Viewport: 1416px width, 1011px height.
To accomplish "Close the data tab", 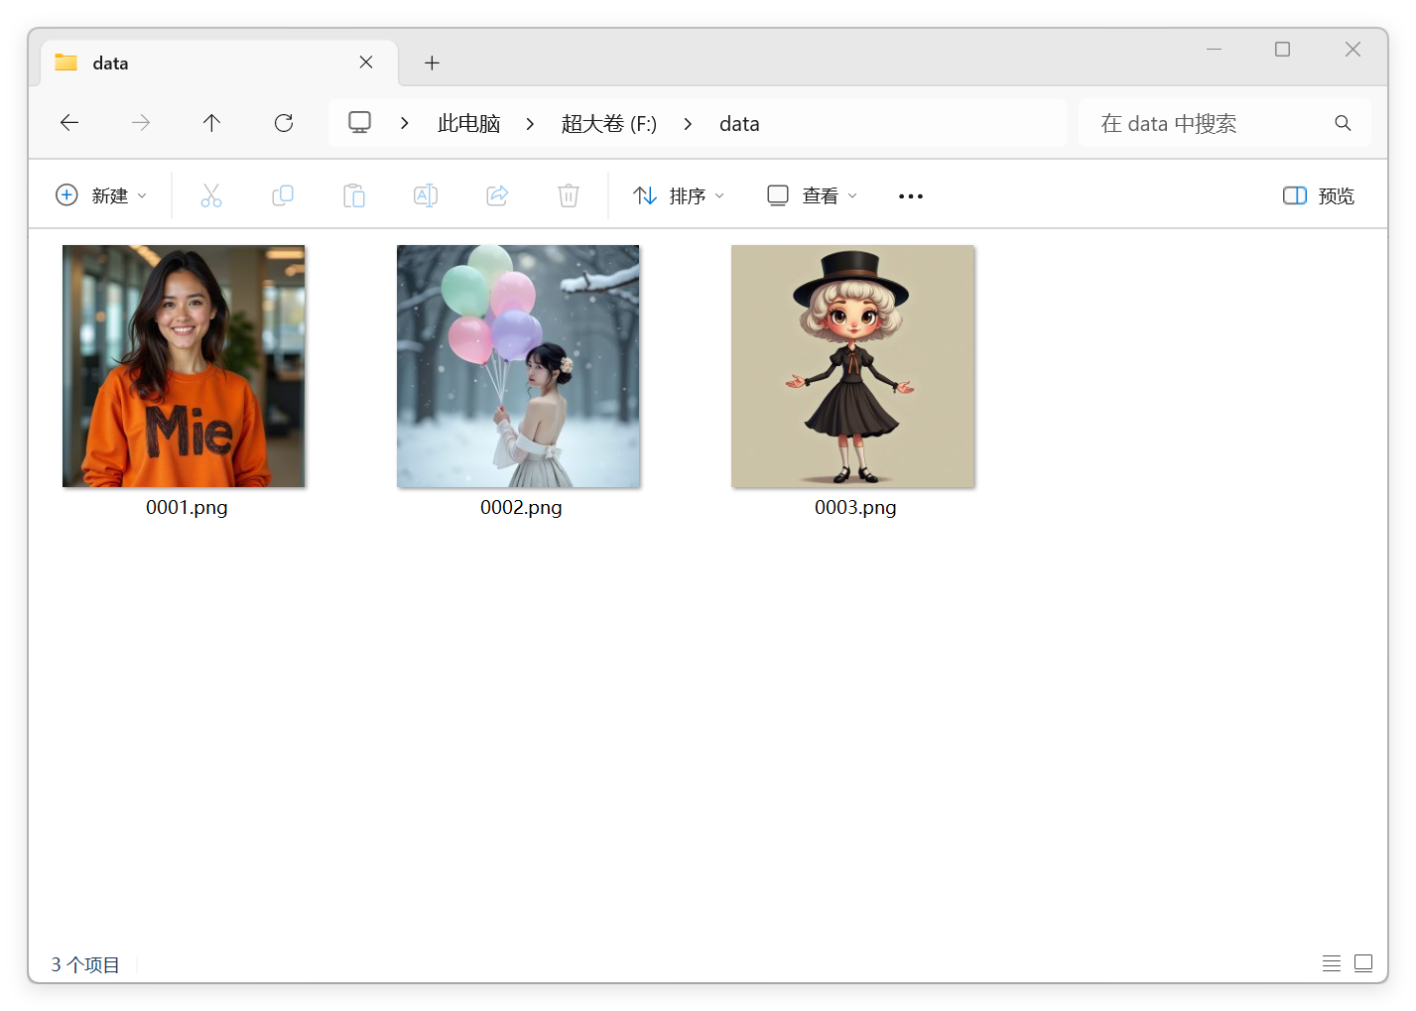I will (x=366, y=63).
